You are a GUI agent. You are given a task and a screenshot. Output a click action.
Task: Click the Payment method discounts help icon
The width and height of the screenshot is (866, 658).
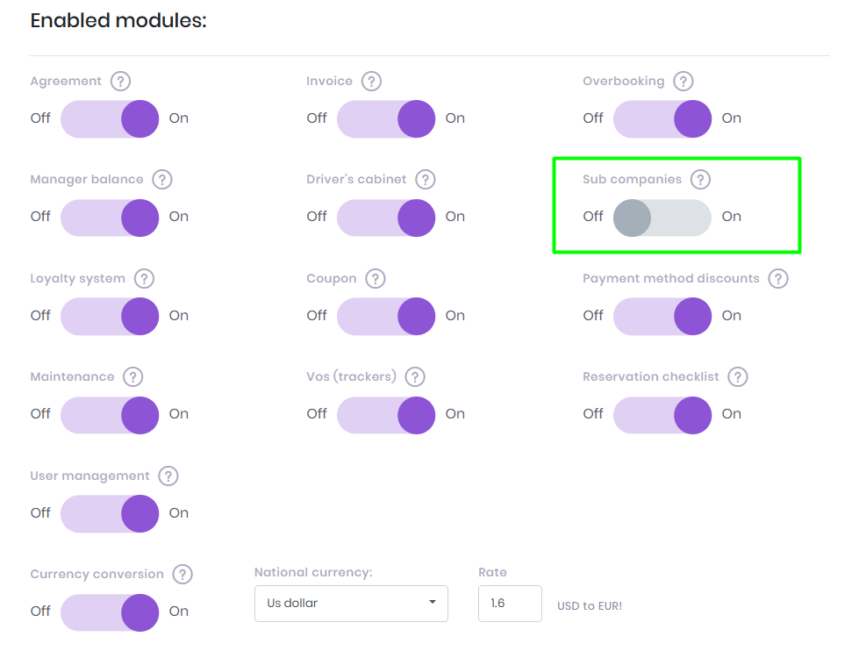click(777, 279)
